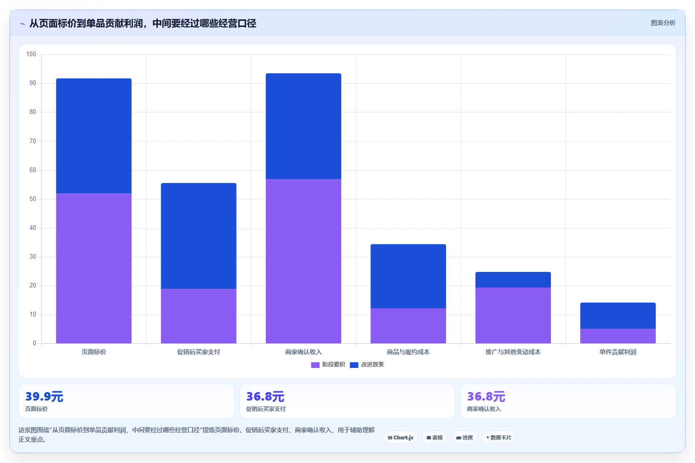The width and height of the screenshot is (695, 463).
Task: Toggle the 改进效果 legend label
Action: [372, 365]
